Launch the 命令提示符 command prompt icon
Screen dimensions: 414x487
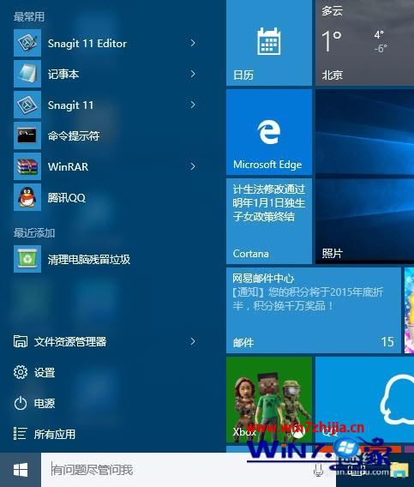tap(27, 135)
